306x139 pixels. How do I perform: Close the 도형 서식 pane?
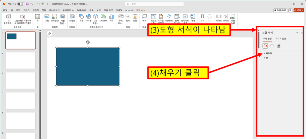coord(302,33)
